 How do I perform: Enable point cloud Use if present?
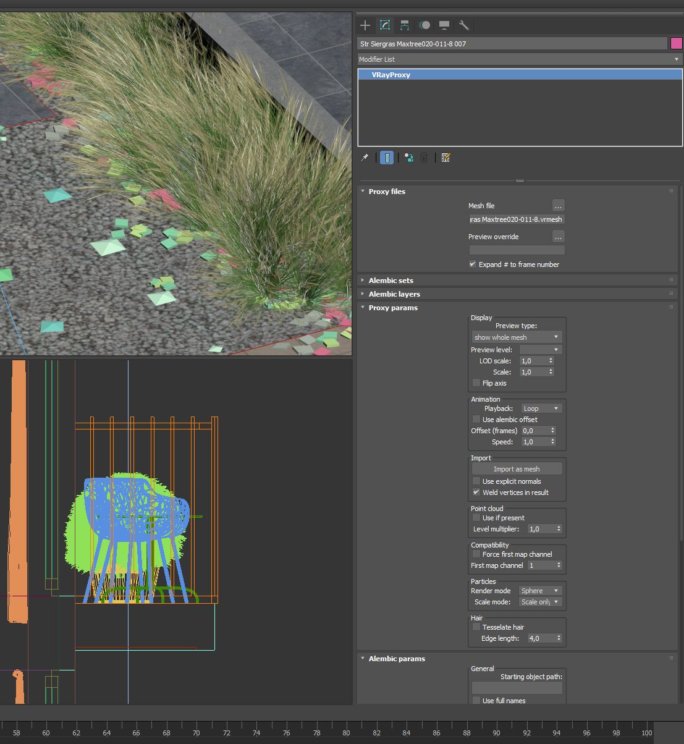476,518
